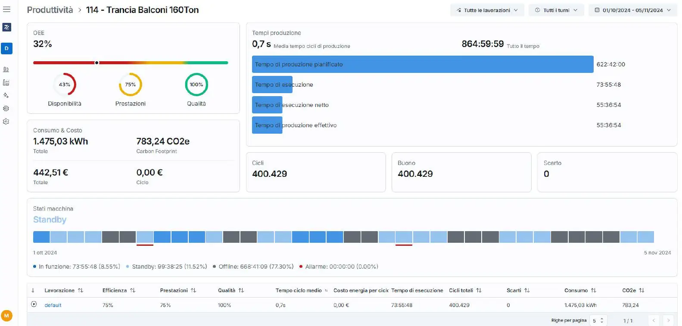Click the sparkles icon in the sidebar

[6, 95]
